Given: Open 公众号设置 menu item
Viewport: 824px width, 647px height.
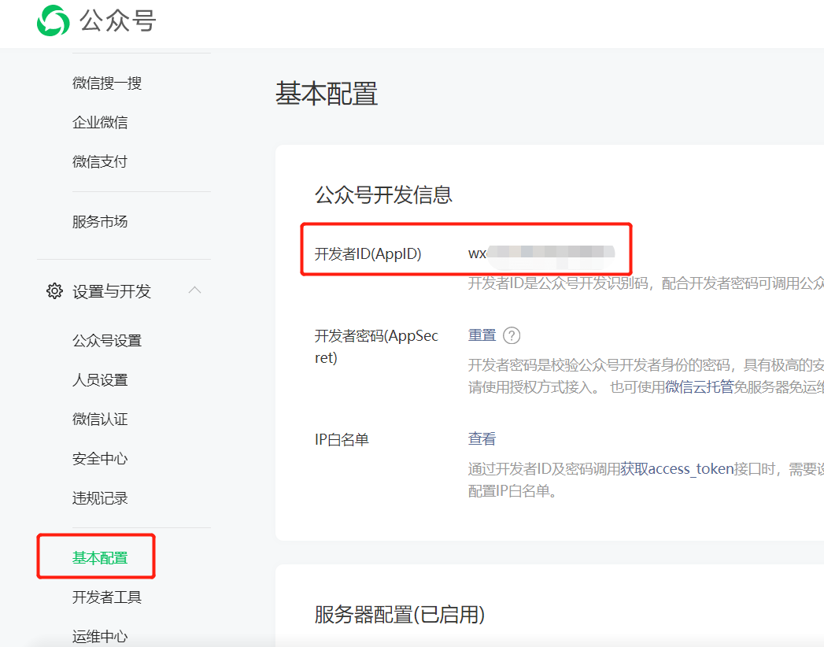Looking at the screenshot, I should (107, 341).
